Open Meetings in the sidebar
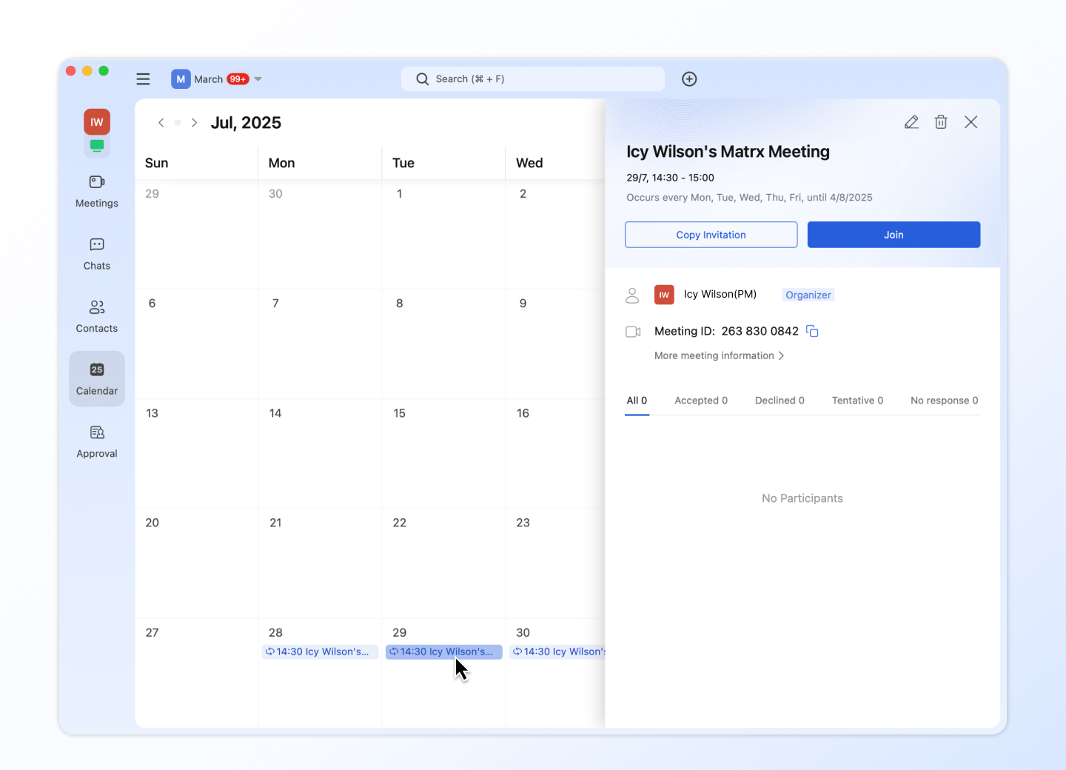The image size is (1066, 770). (97, 191)
